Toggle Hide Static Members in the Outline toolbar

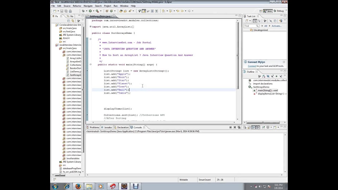(x=272, y=76)
